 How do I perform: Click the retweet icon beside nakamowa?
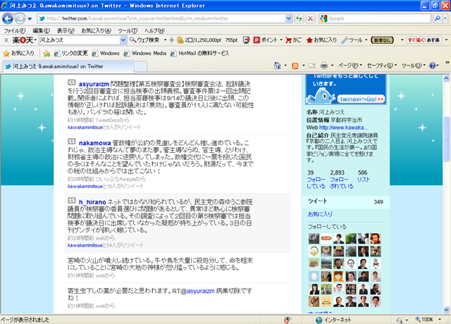[72, 142]
